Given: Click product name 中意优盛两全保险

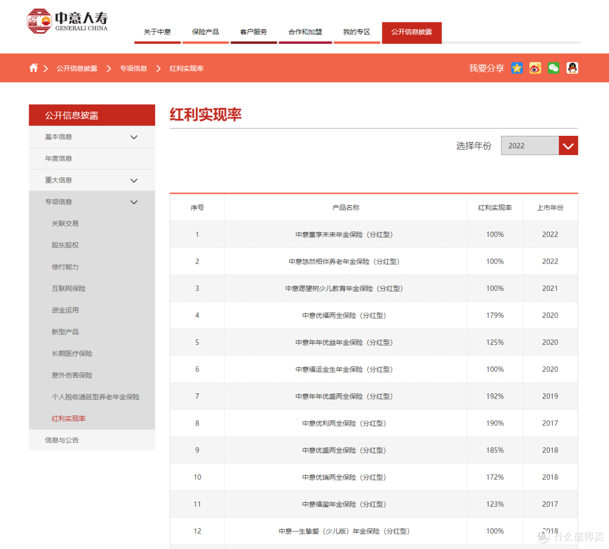Looking at the screenshot, I should point(344,450).
